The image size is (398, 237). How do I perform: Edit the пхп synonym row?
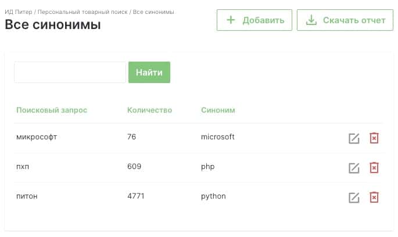pyautogui.click(x=354, y=168)
